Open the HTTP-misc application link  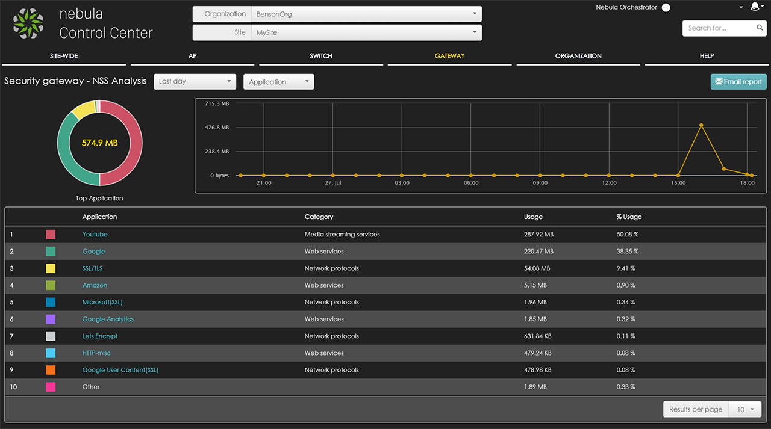point(96,353)
